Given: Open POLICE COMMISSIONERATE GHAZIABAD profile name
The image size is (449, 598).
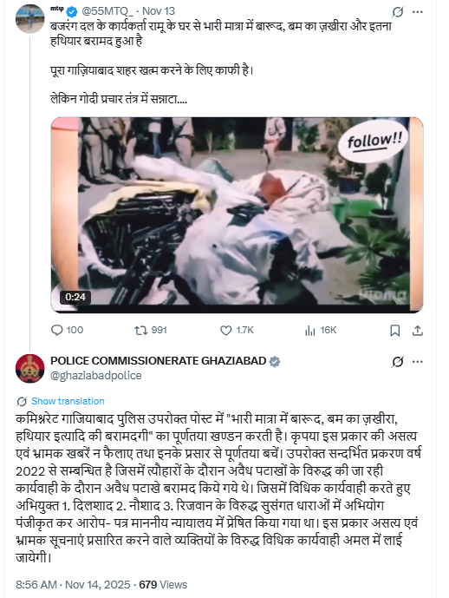Looking at the screenshot, I should (158, 361).
